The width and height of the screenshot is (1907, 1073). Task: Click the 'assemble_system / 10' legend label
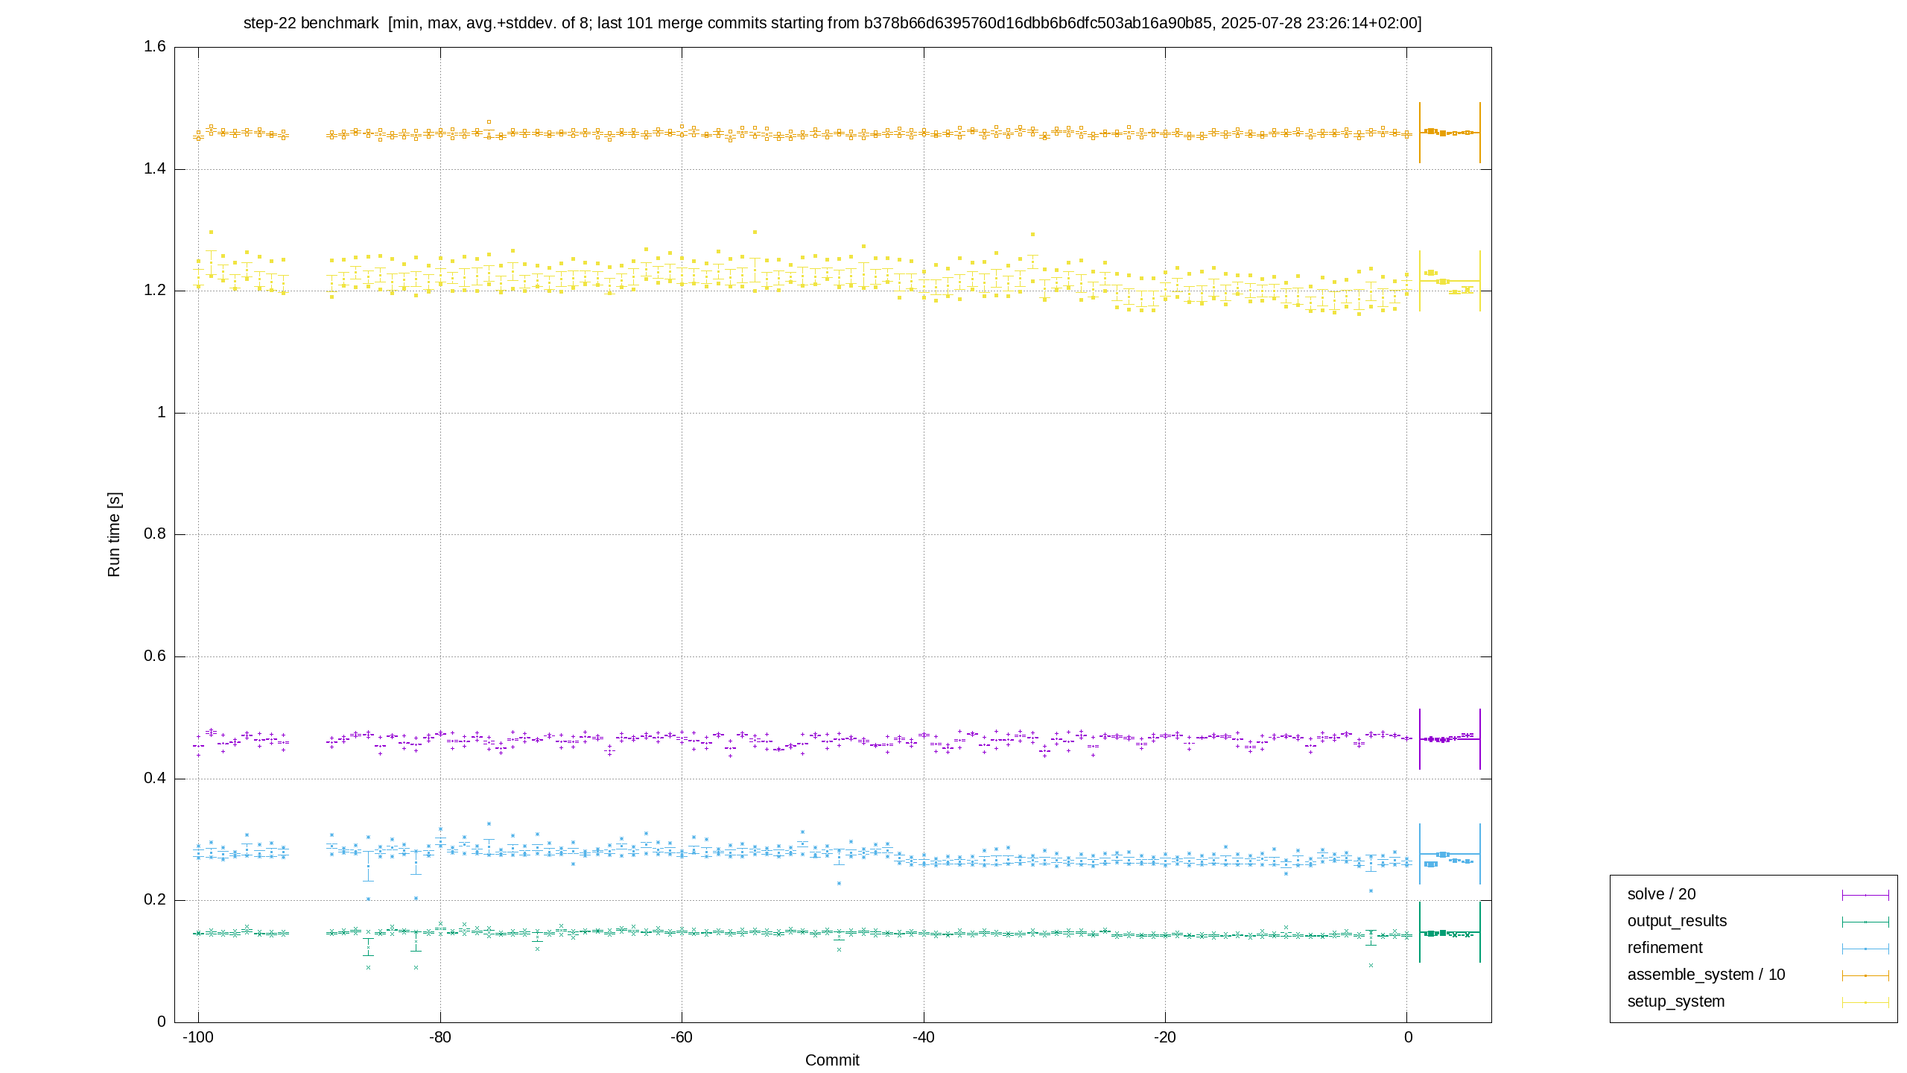(1706, 975)
